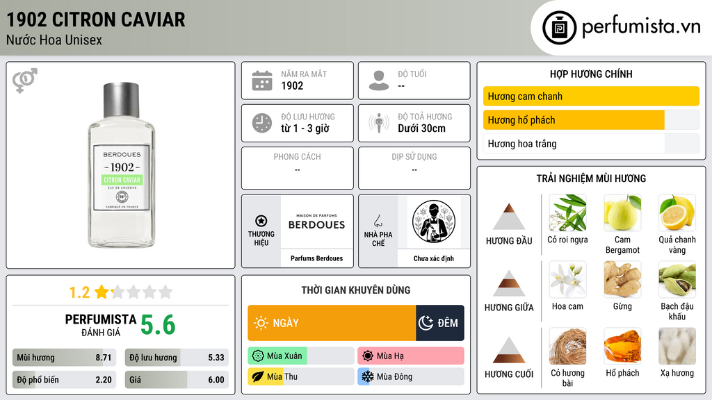Image resolution: width=712 pixels, height=400 pixels.
Task: Click the Mùa Xuân season bar
Action: [301, 356]
